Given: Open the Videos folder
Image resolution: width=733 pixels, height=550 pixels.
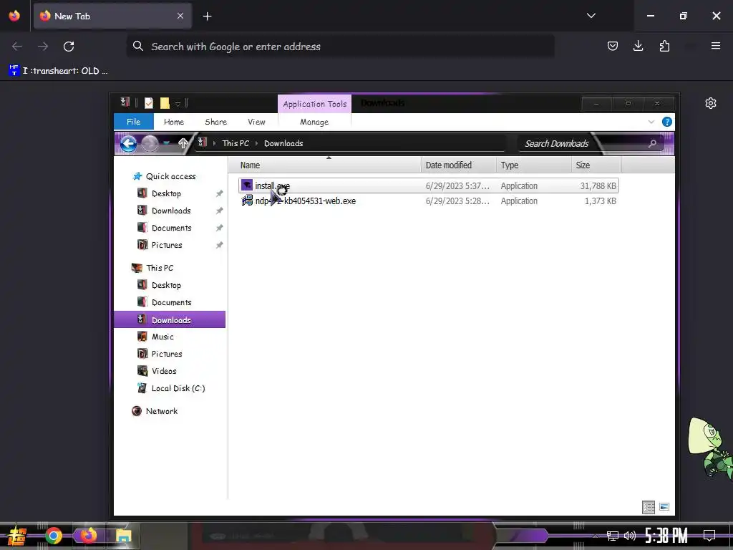Looking at the screenshot, I should tap(164, 371).
